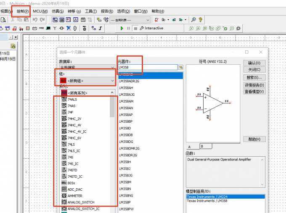Open the 工具(T) menu
Image resolution: width=286 pixels, height=213 pixels.
(91, 11)
